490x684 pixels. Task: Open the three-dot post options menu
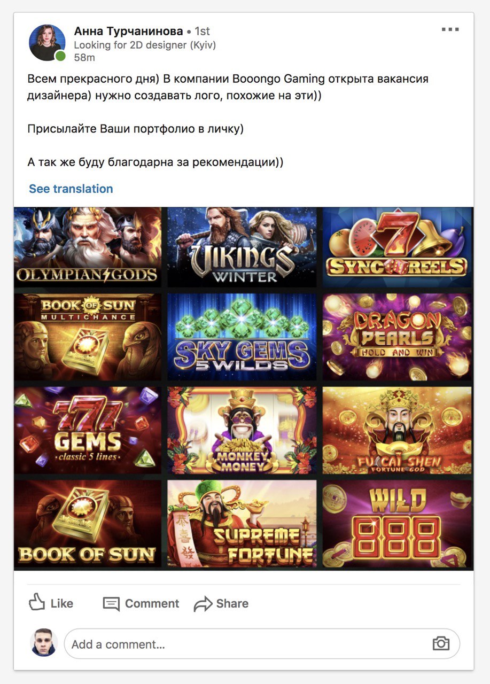(x=450, y=29)
